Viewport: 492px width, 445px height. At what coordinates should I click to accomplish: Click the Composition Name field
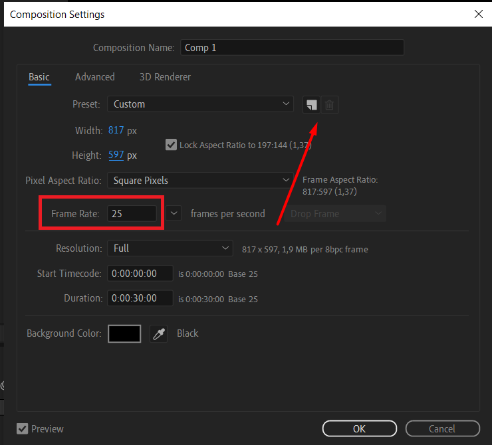pyautogui.click(x=292, y=48)
